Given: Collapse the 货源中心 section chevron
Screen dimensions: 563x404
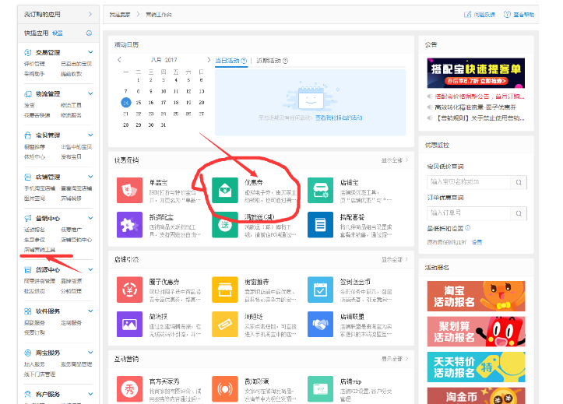Looking at the screenshot, I should [x=90, y=269].
